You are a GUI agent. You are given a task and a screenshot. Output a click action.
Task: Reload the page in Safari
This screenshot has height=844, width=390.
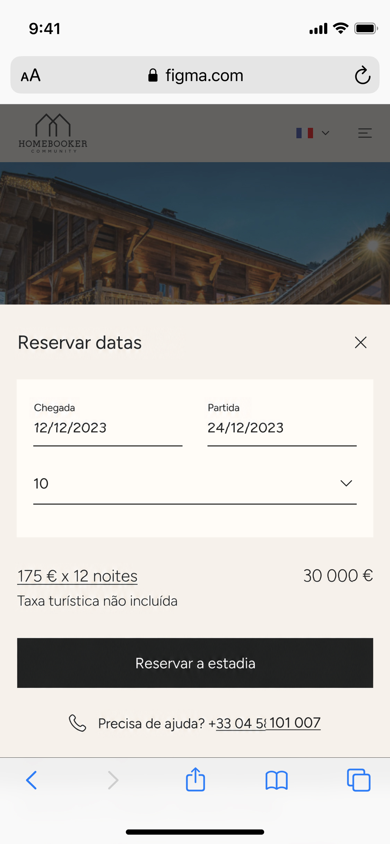[x=363, y=75]
